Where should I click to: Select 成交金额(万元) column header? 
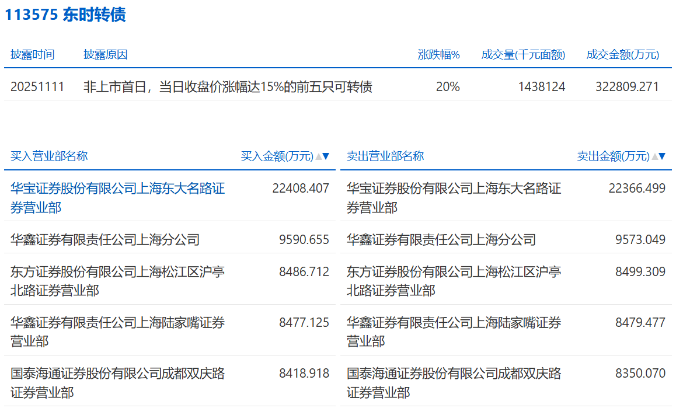(x=622, y=55)
